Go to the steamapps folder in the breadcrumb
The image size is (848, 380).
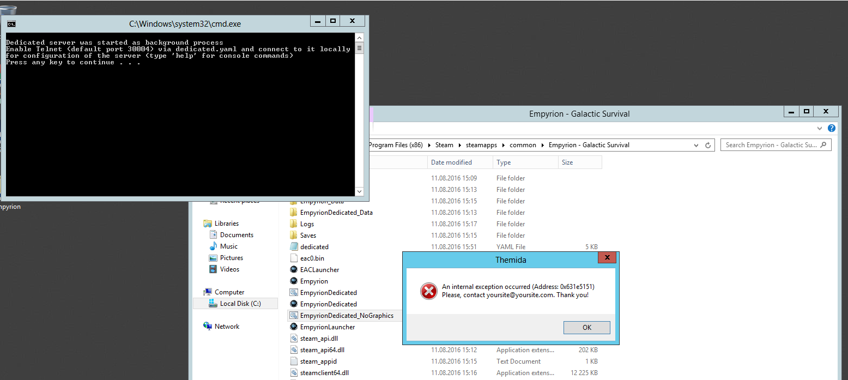482,145
